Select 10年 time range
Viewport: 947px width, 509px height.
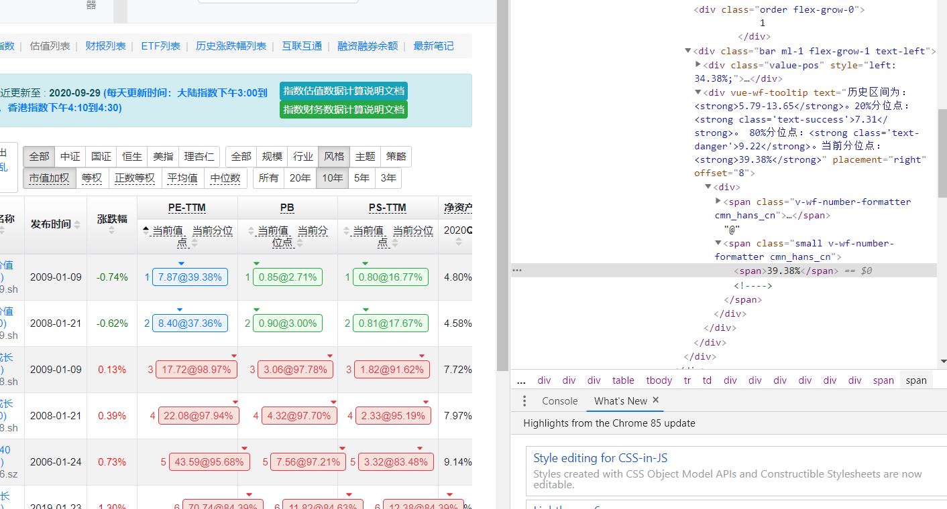(332, 177)
